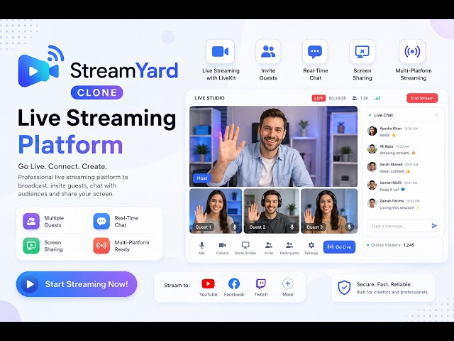454x341 pixels.
Task: Click the More destinations plus icon
Action: pos(287,283)
